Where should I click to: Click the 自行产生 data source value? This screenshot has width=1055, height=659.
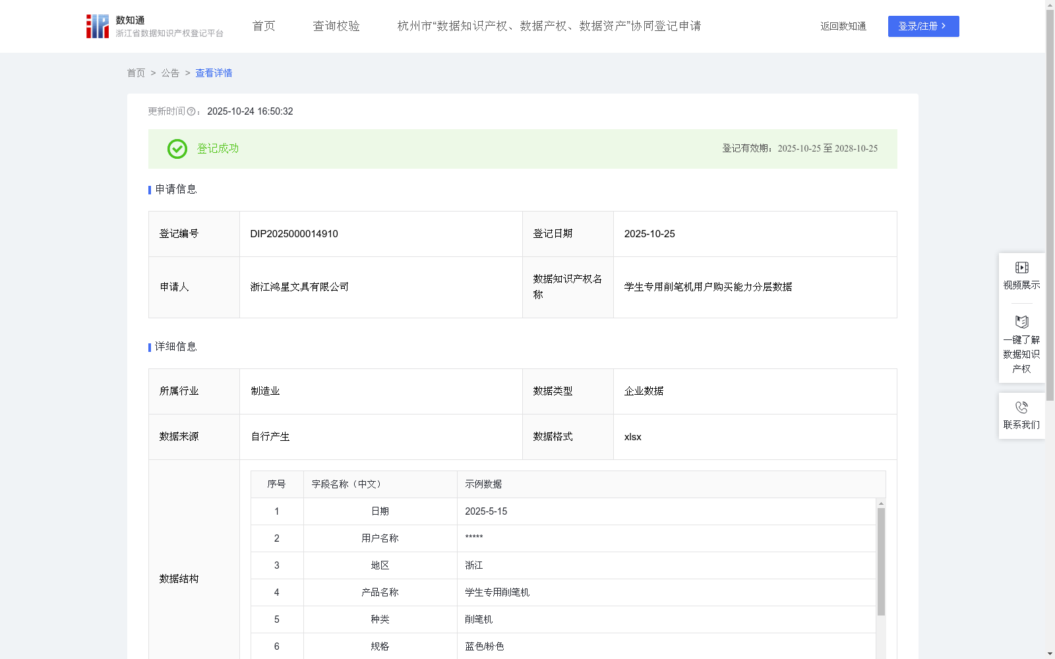pyautogui.click(x=270, y=436)
